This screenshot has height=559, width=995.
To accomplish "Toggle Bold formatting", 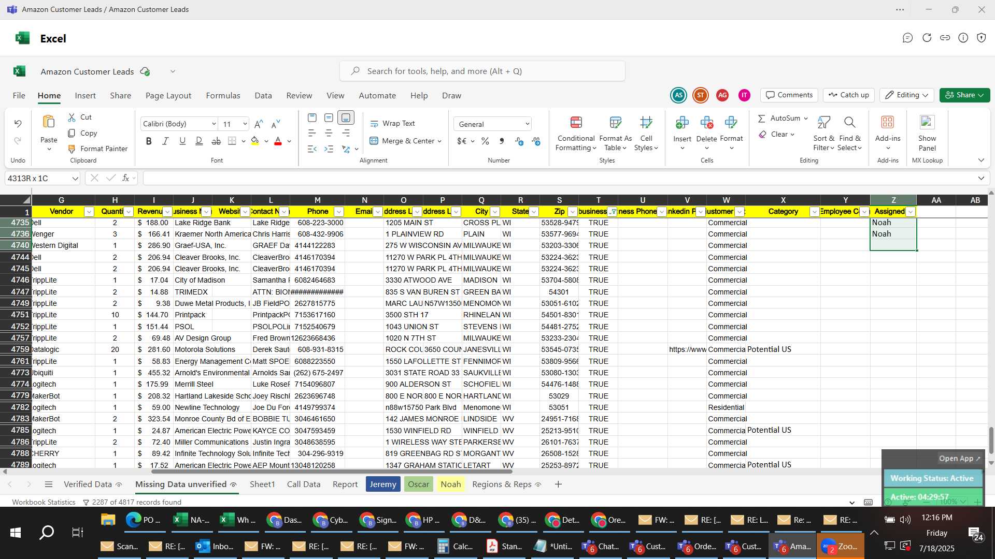I will click(x=149, y=141).
